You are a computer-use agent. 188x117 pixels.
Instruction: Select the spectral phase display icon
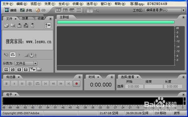coord(79,10)
